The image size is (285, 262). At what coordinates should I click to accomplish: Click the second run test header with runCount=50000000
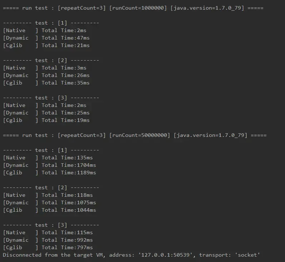point(135,135)
